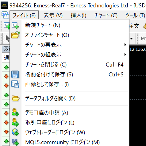This screenshot has width=146, height=146.
Task: Click the M1 timeframe button
Action: pos(143,39)
